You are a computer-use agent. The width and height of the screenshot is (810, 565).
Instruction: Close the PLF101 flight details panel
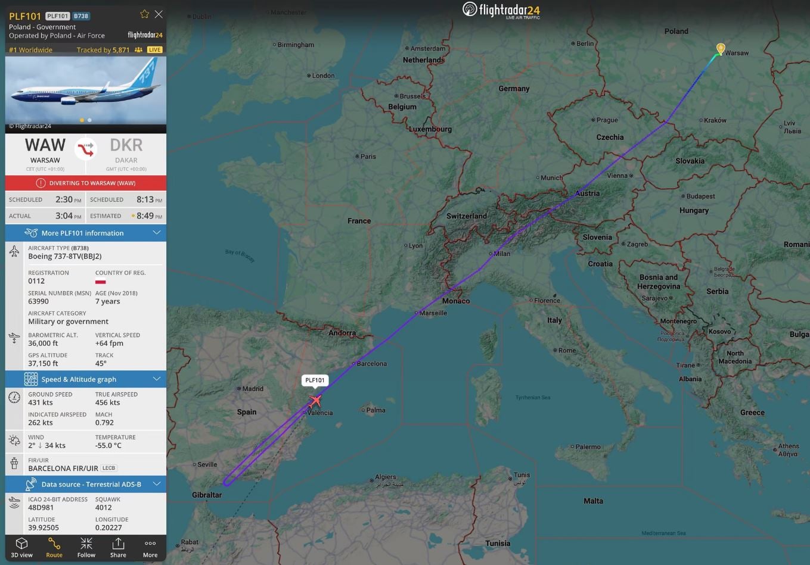[x=159, y=14]
